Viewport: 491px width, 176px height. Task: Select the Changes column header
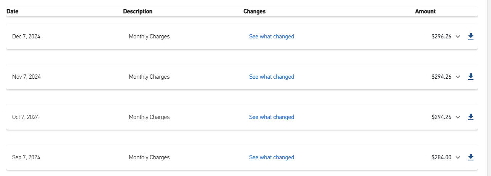254,11
